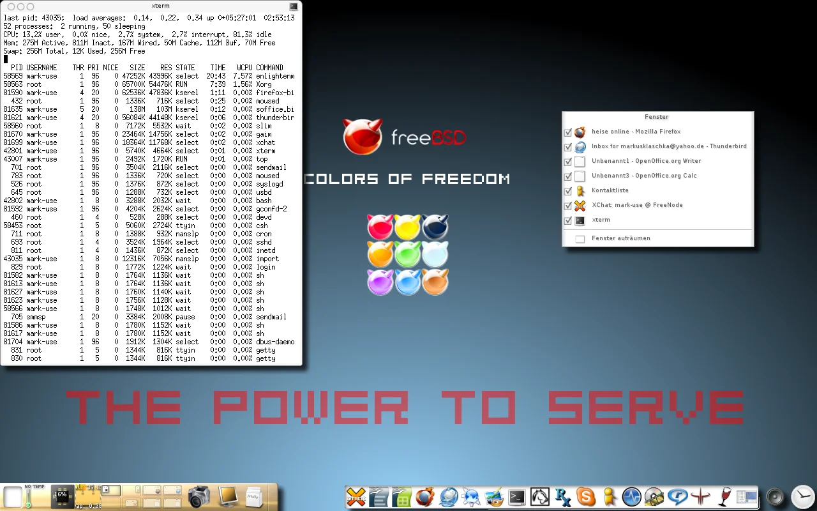Click the Milky milk carton shelf icon
817x511 pixels.
pos(255,496)
